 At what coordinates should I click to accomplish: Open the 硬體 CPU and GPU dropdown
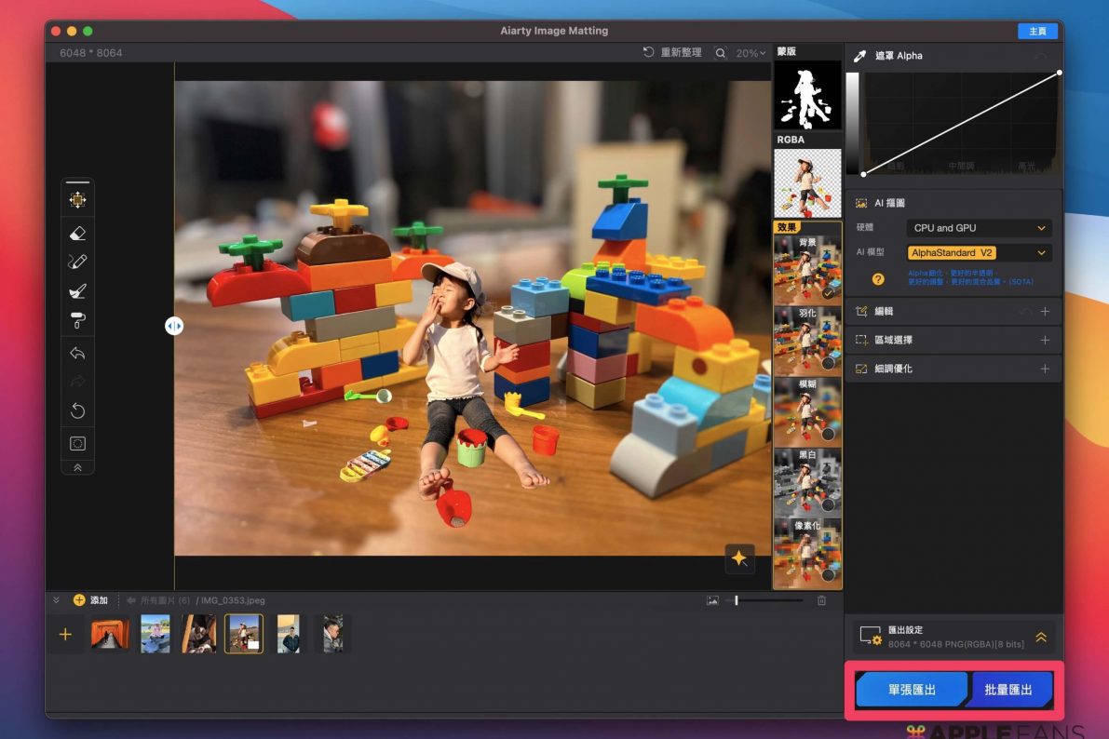[x=978, y=228]
